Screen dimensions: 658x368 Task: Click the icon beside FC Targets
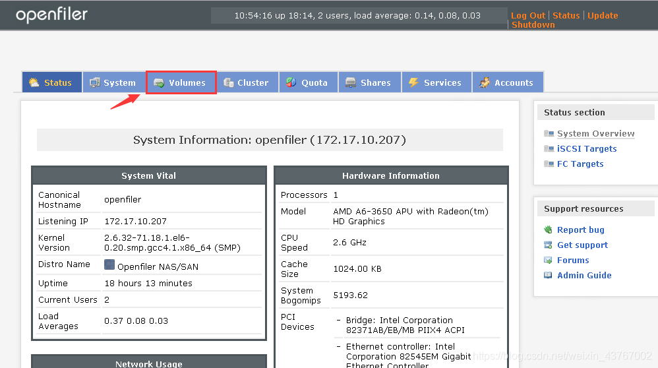click(x=549, y=164)
